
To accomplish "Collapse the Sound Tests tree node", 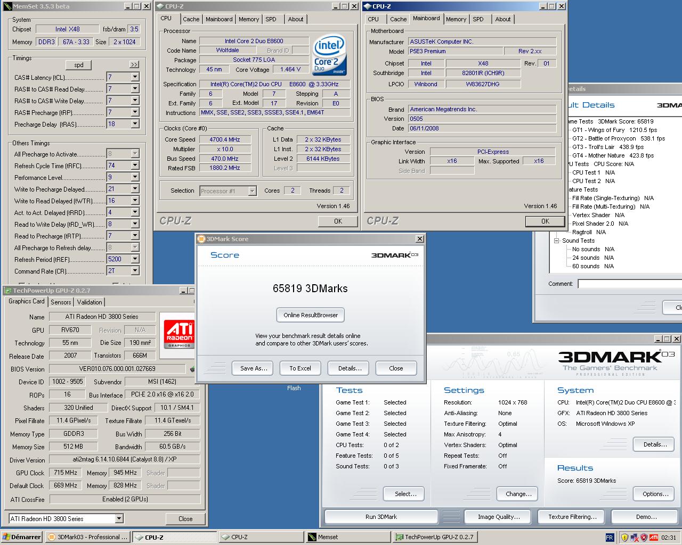I will [557, 241].
